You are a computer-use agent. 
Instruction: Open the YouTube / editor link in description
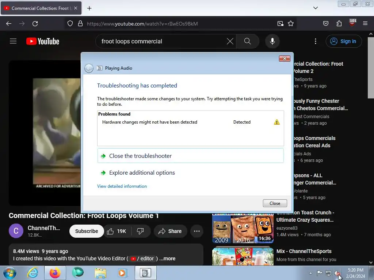coord(142,258)
